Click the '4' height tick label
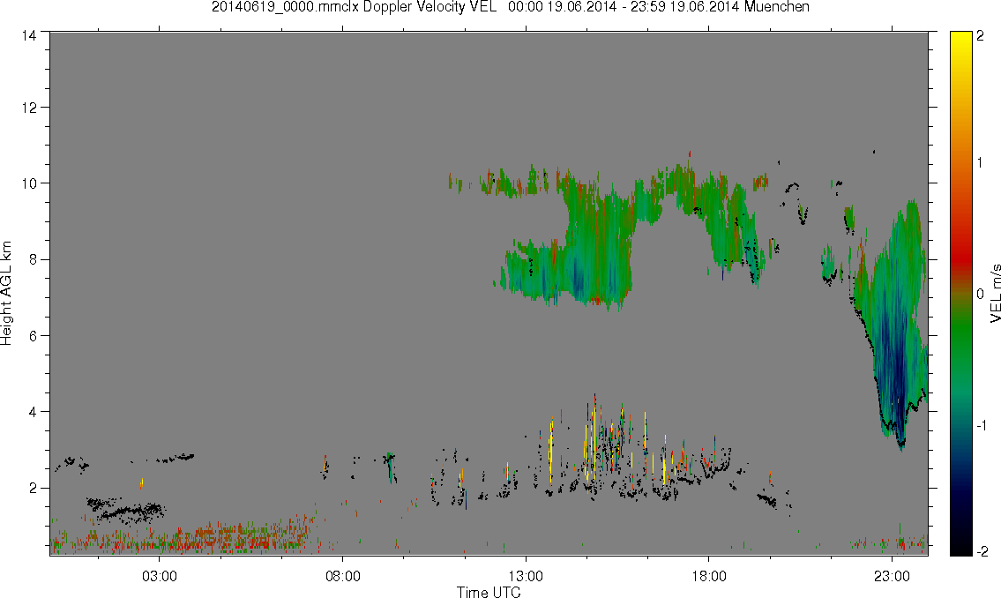 [32, 412]
